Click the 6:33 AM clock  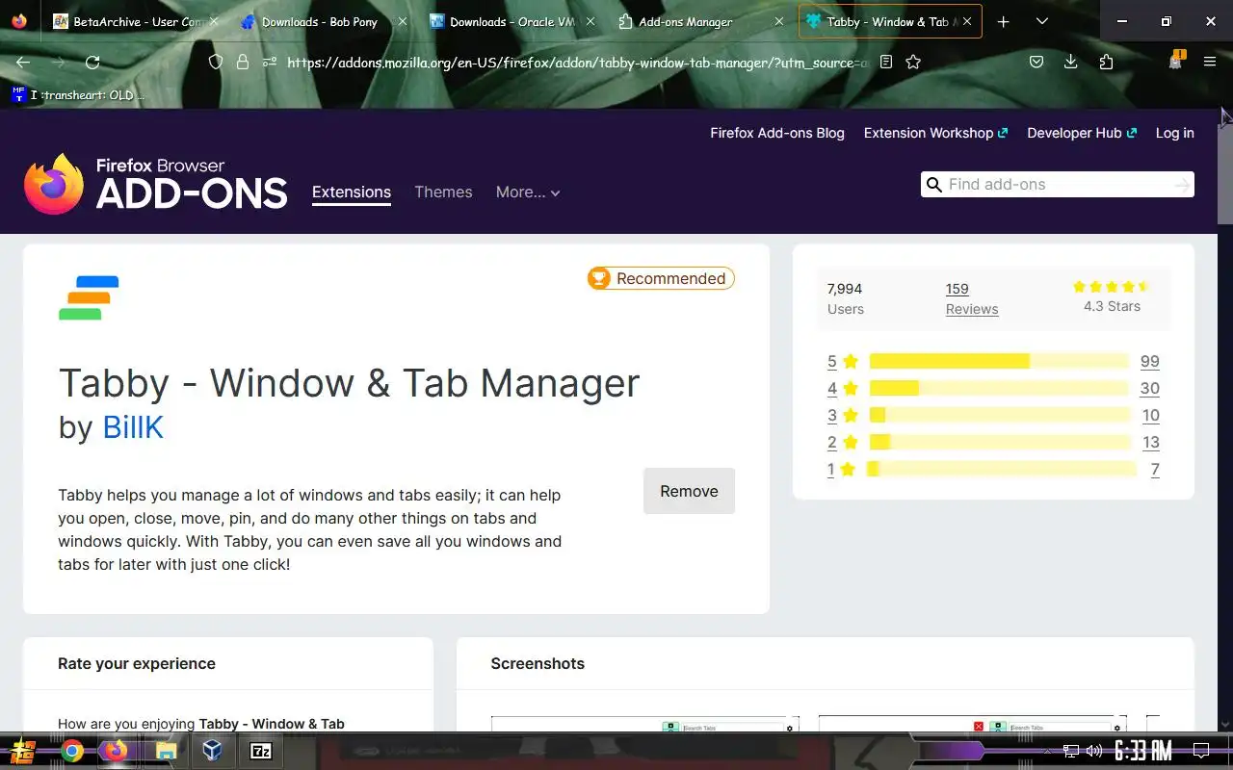[1143, 751]
